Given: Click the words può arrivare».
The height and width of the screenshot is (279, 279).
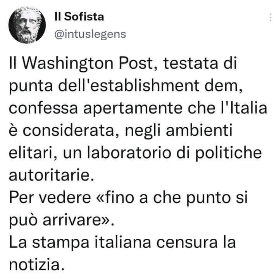Looking at the screenshot, I should 61,220.
